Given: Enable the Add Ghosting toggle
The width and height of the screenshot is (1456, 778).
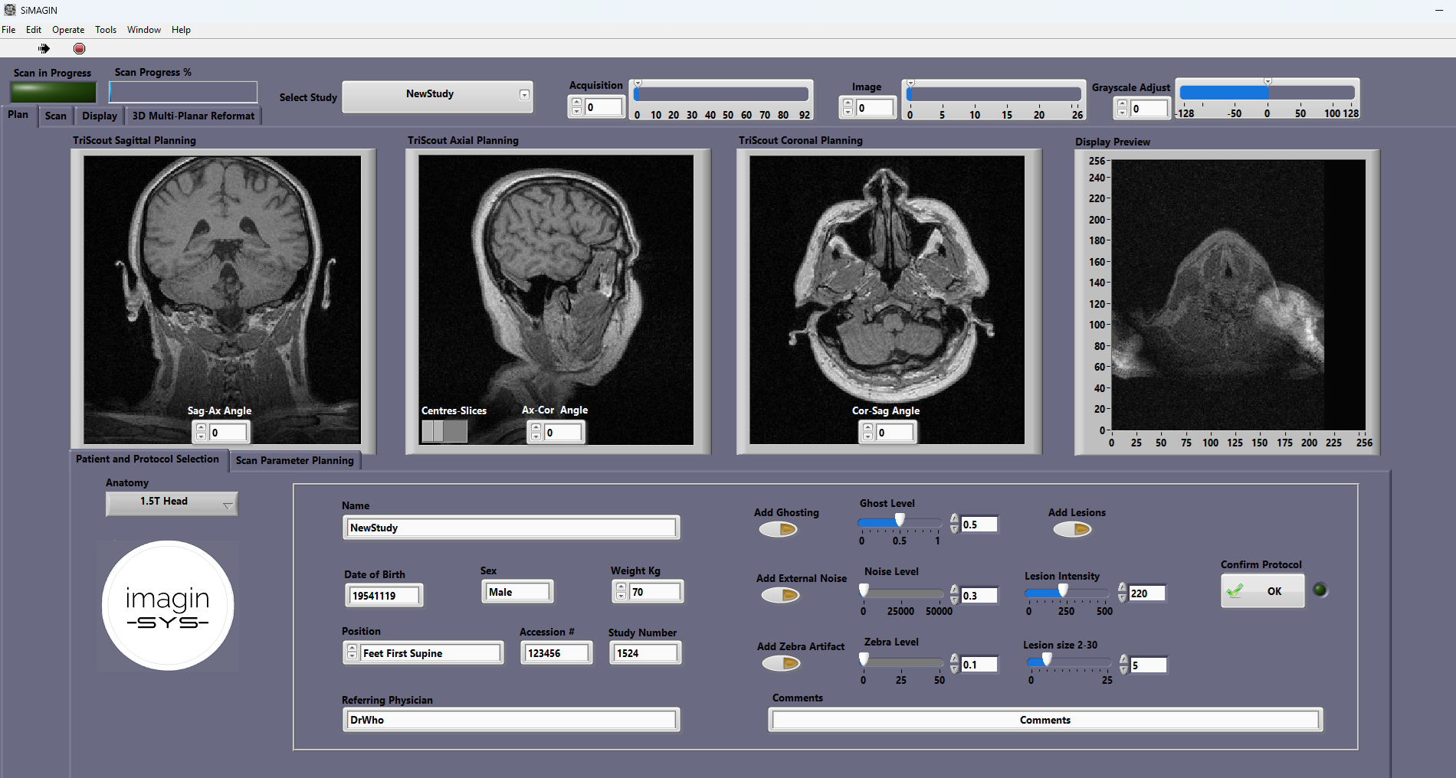Looking at the screenshot, I should pyautogui.click(x=779, y=528).
